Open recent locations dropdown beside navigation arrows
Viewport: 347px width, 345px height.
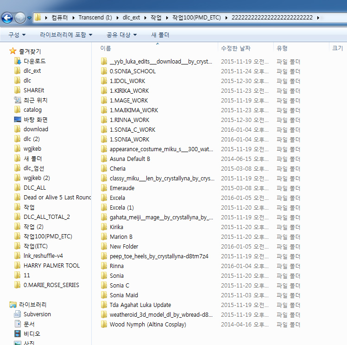coord(29,18)
